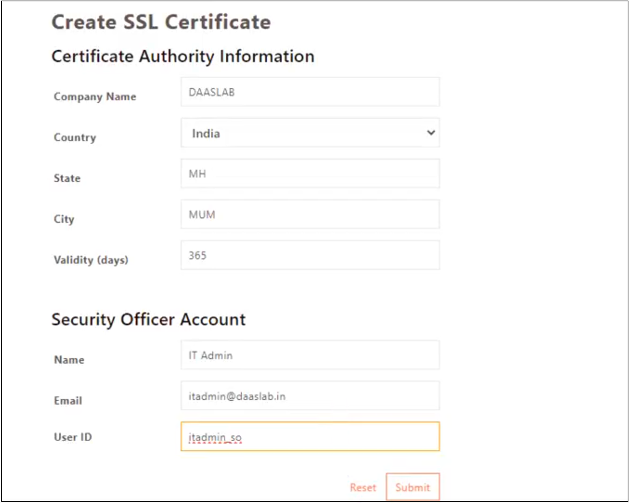Click the Validity (days) label

coord(91,260)
